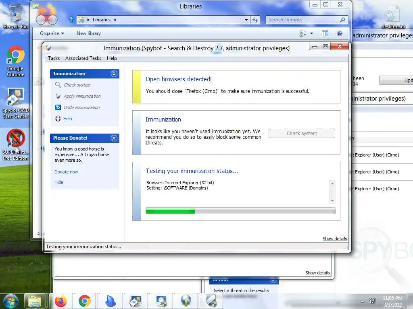Open the Organize dropdown in Libraries
The height and width of the screenshot is (309, 413).
click(x=52, y=33)
